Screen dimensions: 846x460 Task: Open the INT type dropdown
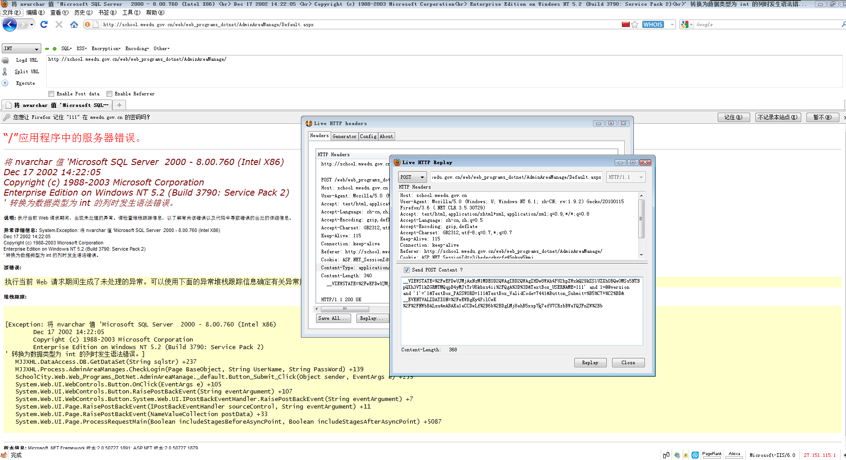(x=21, y=49)
